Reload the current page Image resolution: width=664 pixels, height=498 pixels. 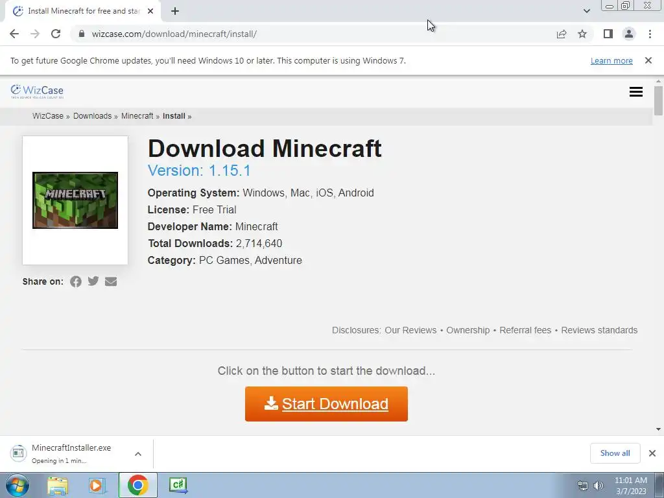tap(56, 34)
